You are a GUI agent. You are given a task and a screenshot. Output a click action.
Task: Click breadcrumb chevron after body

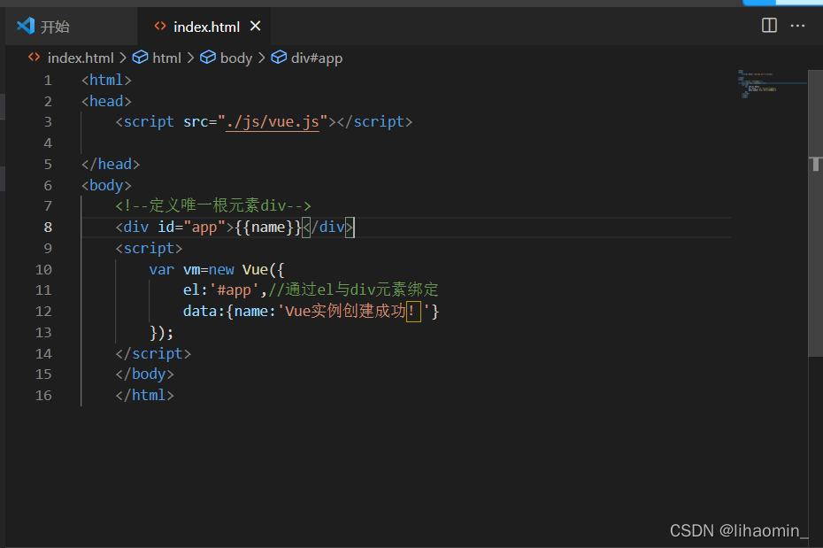point(261,58)
